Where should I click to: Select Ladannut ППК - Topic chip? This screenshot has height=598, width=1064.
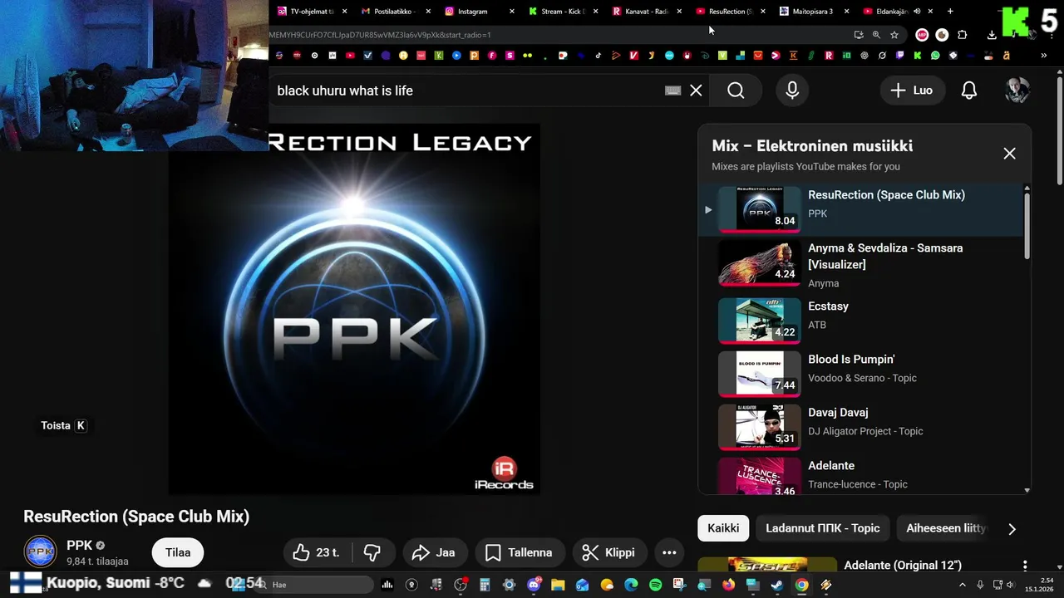coord(822,528)
